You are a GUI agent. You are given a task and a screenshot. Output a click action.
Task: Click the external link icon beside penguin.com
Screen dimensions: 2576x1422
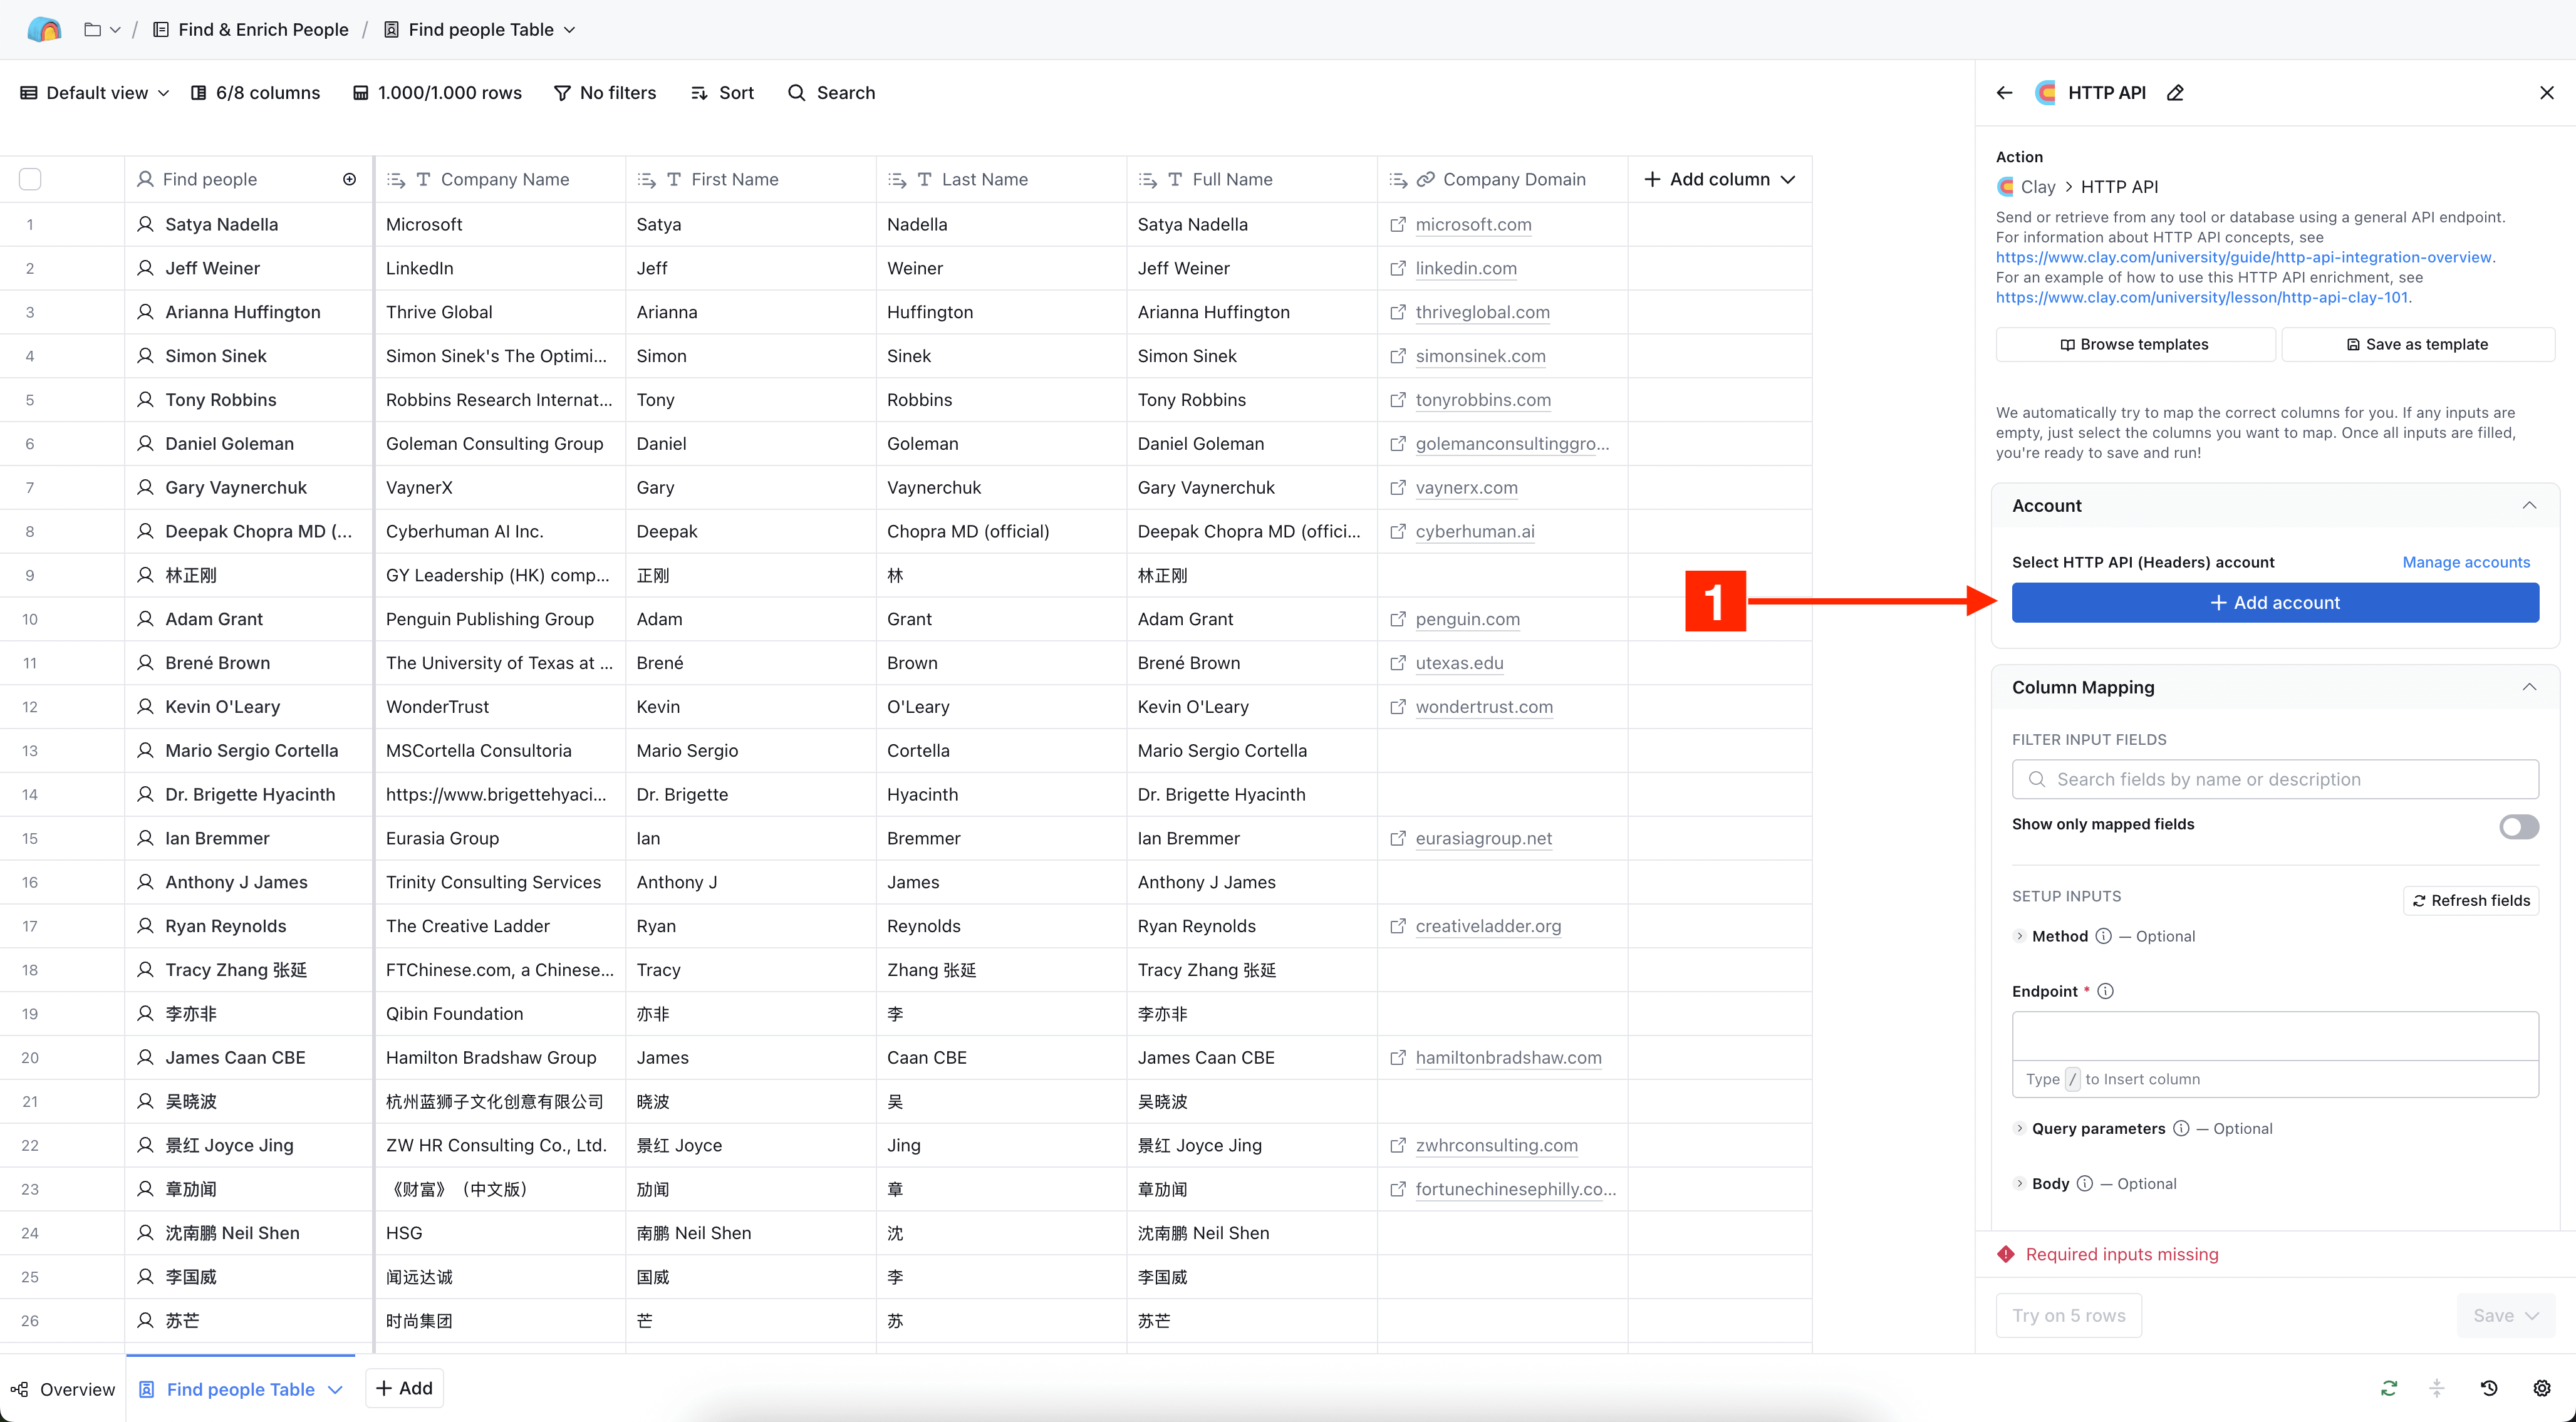pos(1398,619)
